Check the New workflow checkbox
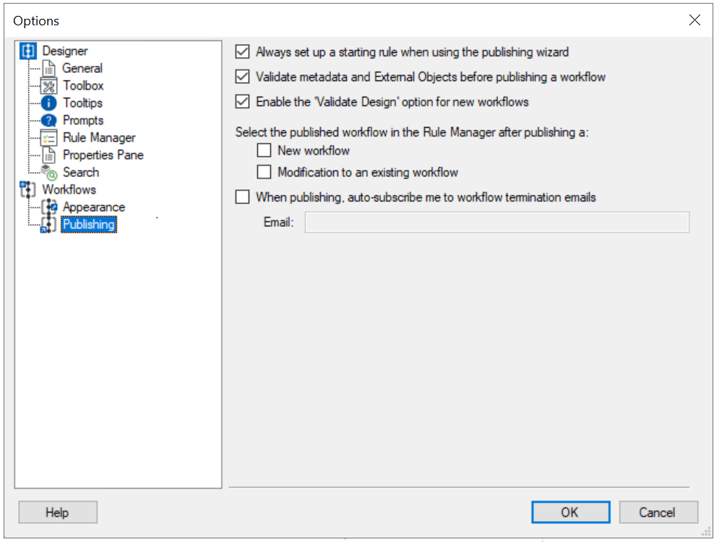This screenshot has width=714, height=542. pos(264,151)
